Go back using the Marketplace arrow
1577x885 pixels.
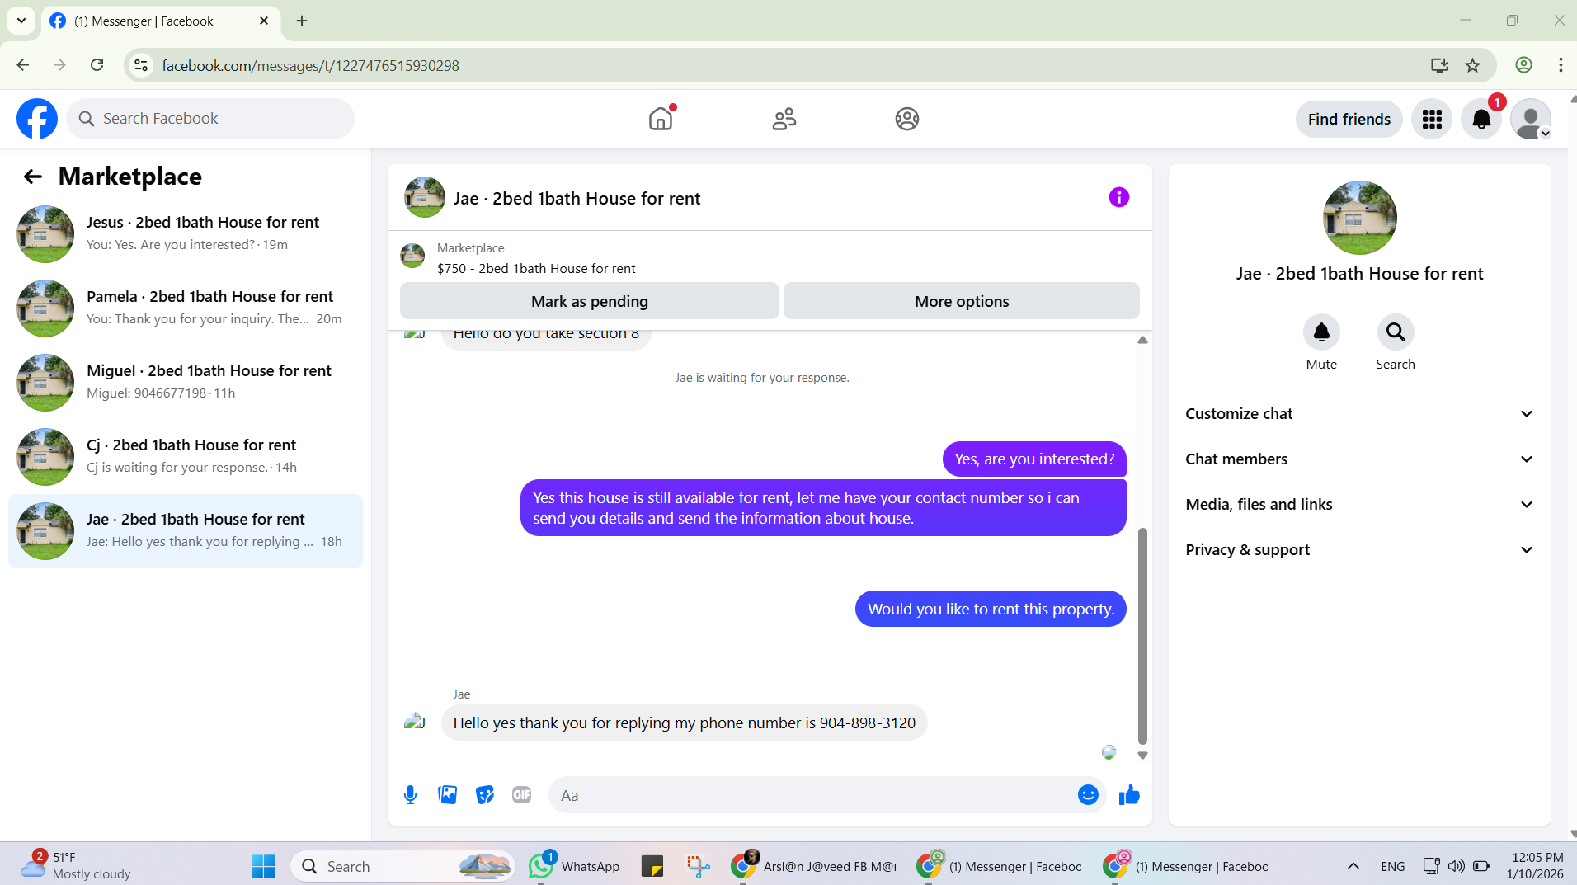click(x=32, y=177)
